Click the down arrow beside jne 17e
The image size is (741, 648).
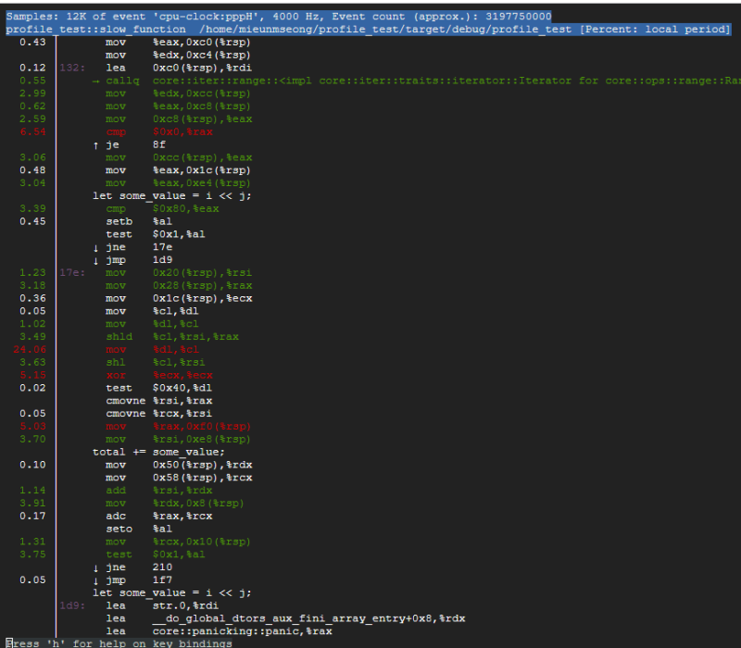coord(96,247)
